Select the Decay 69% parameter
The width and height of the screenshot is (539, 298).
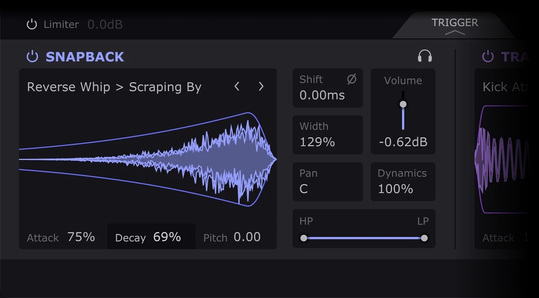150,237
